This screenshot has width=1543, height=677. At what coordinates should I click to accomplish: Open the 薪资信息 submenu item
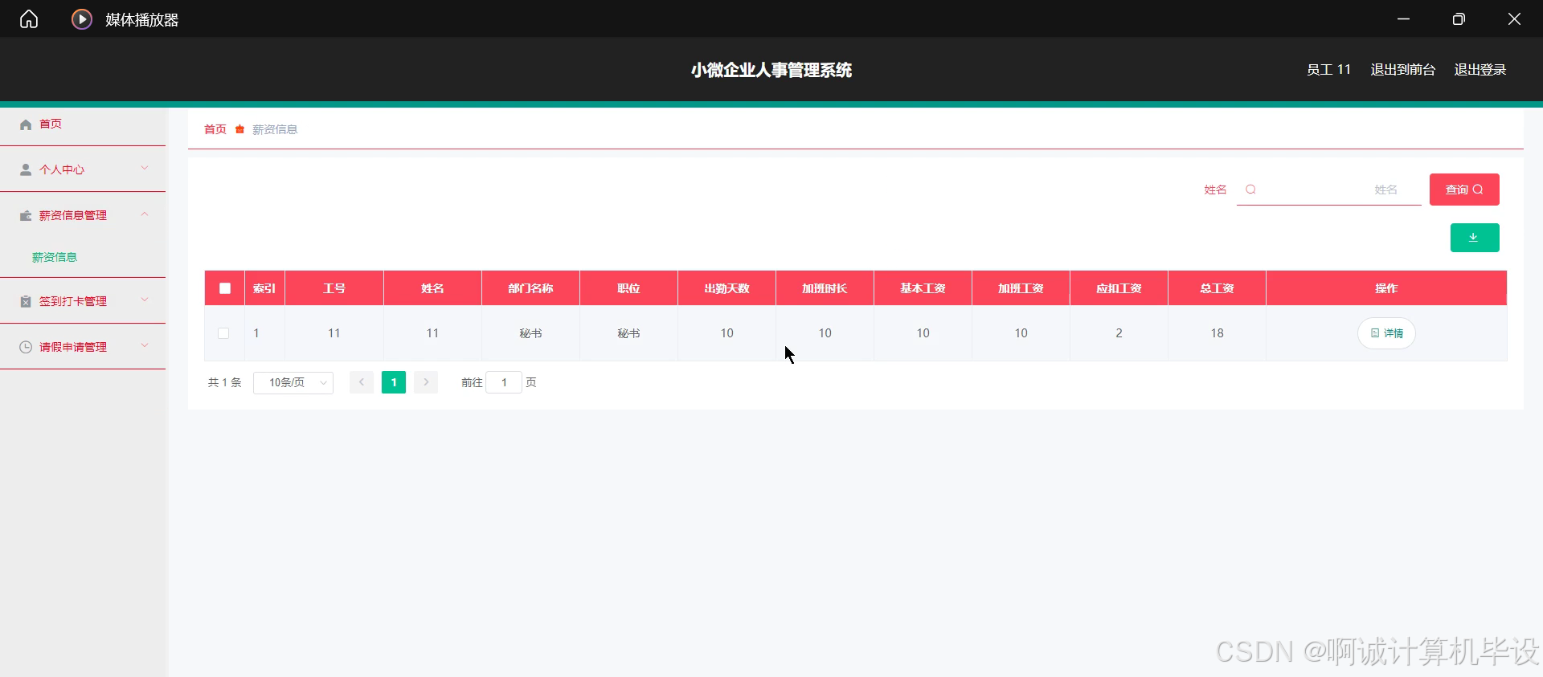[x=55, y=258]
